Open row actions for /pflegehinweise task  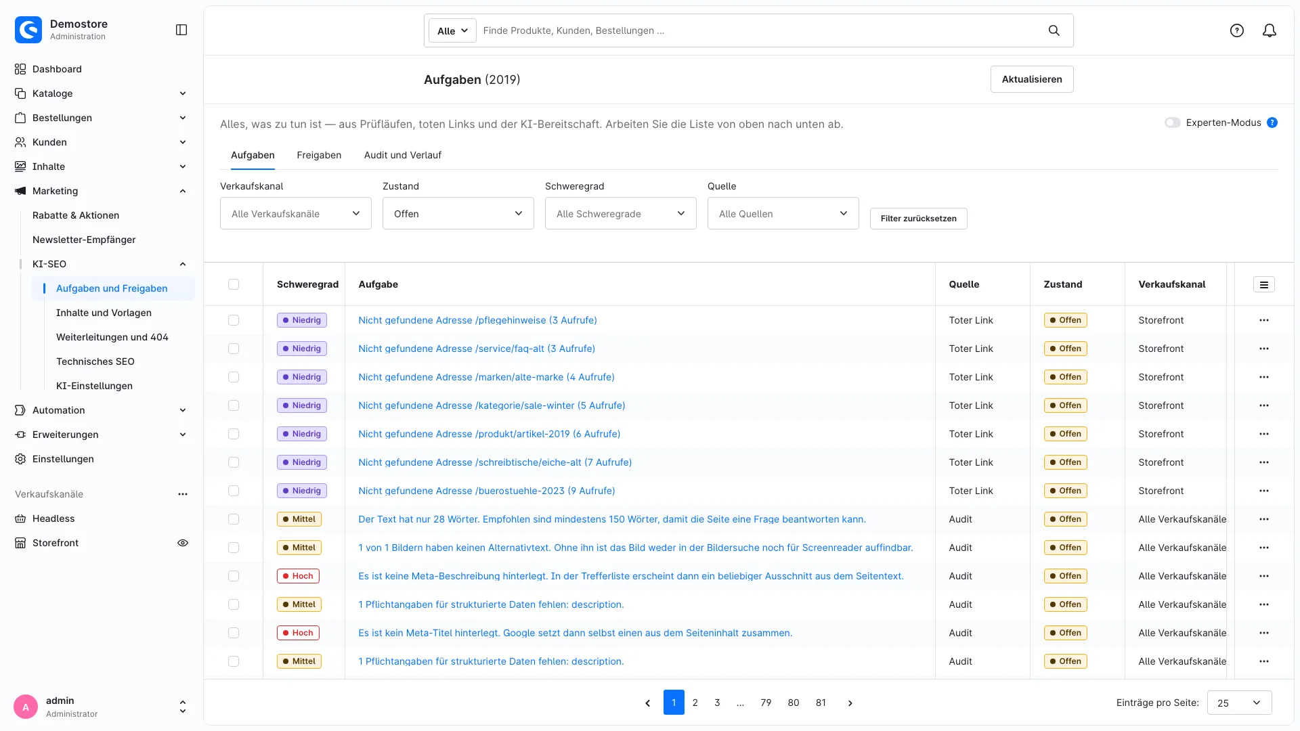1264,320
